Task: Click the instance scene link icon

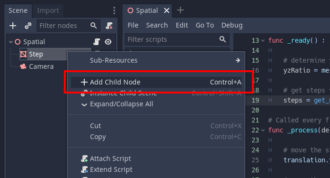Action: pos(28,26)
